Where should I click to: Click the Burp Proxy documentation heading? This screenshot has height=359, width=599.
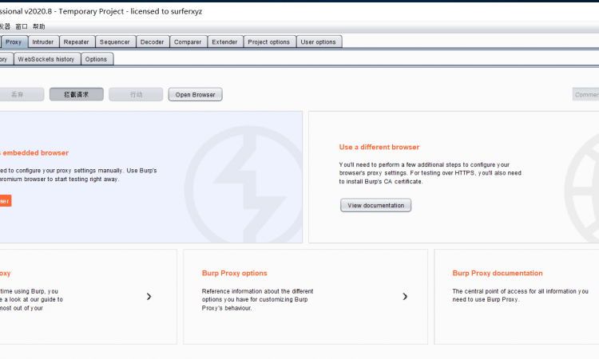[x=498, y=273]
